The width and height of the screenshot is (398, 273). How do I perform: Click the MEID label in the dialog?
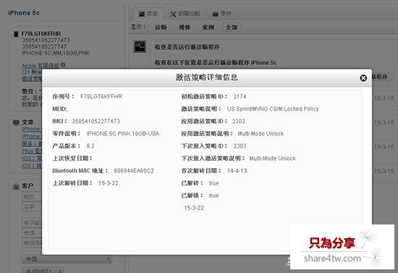coord(59,109)
